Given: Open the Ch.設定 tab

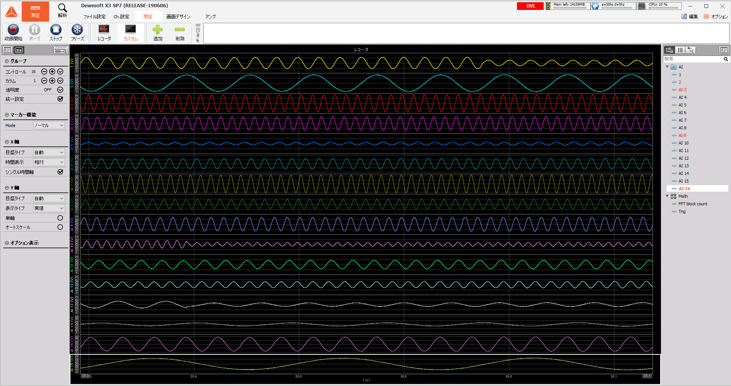Looking at the screenshot, I should (x=122, y=17).
